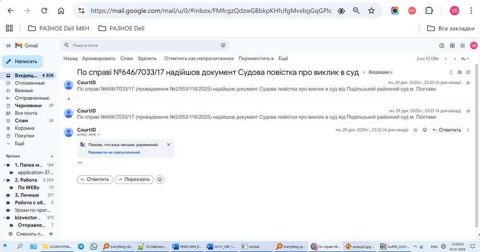This screenshot has width=480, height=252.
Task: Open WhatsApp from taskbar
Action: (x=94, y=247)
